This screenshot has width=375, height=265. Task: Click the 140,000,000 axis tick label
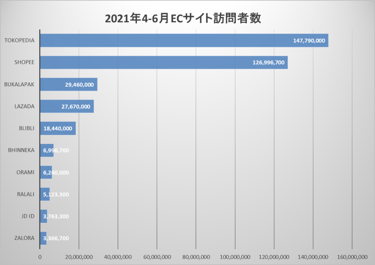click(313, 257)
